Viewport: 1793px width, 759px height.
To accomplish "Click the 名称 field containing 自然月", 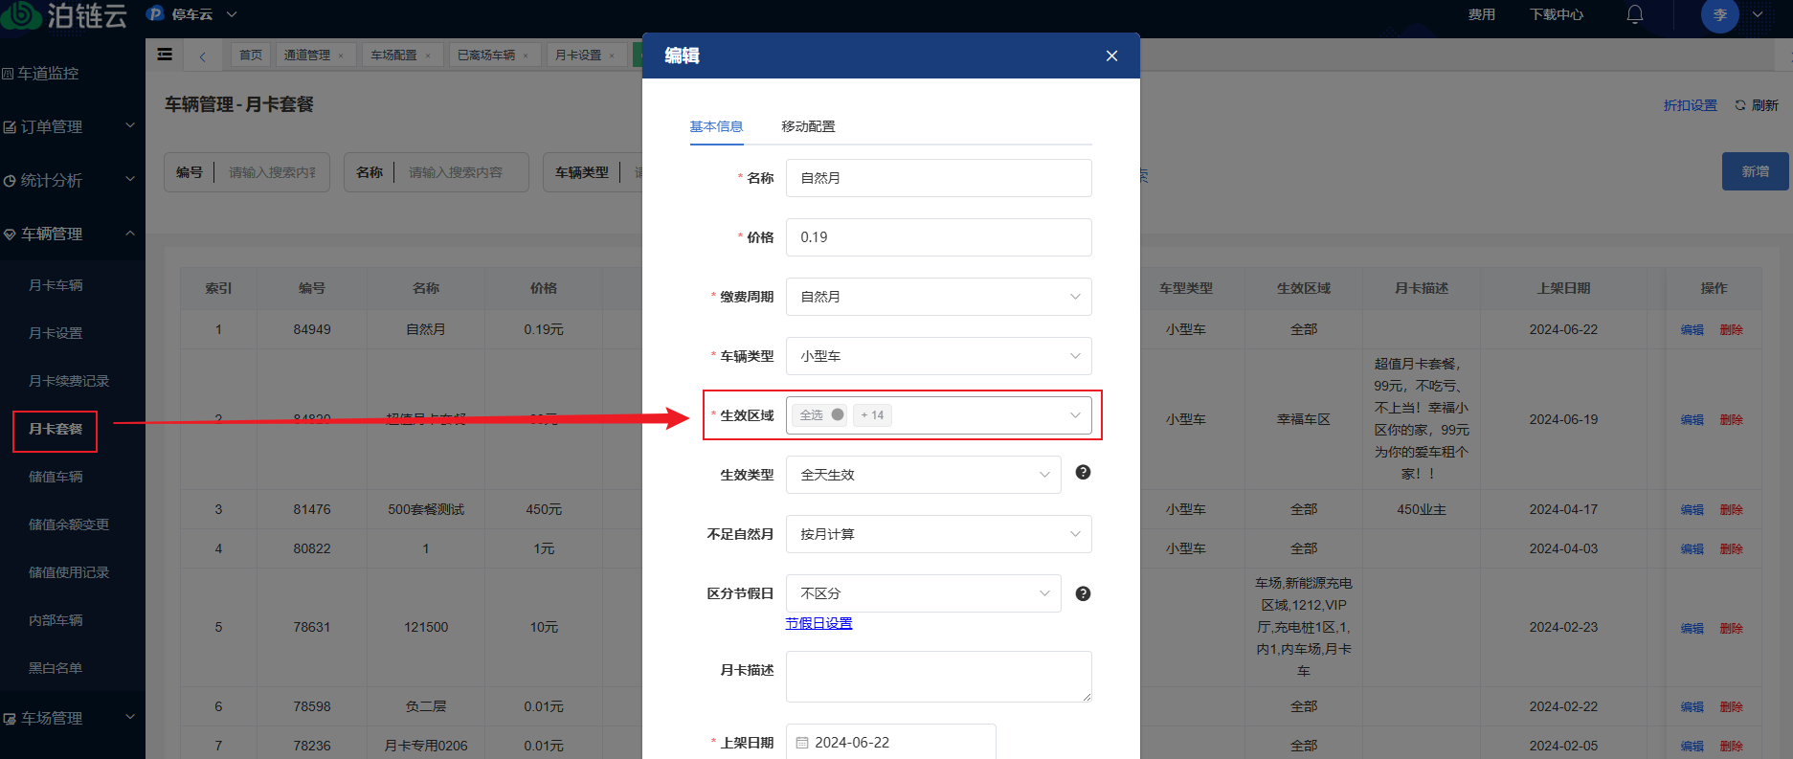I will tap(938, 178).
